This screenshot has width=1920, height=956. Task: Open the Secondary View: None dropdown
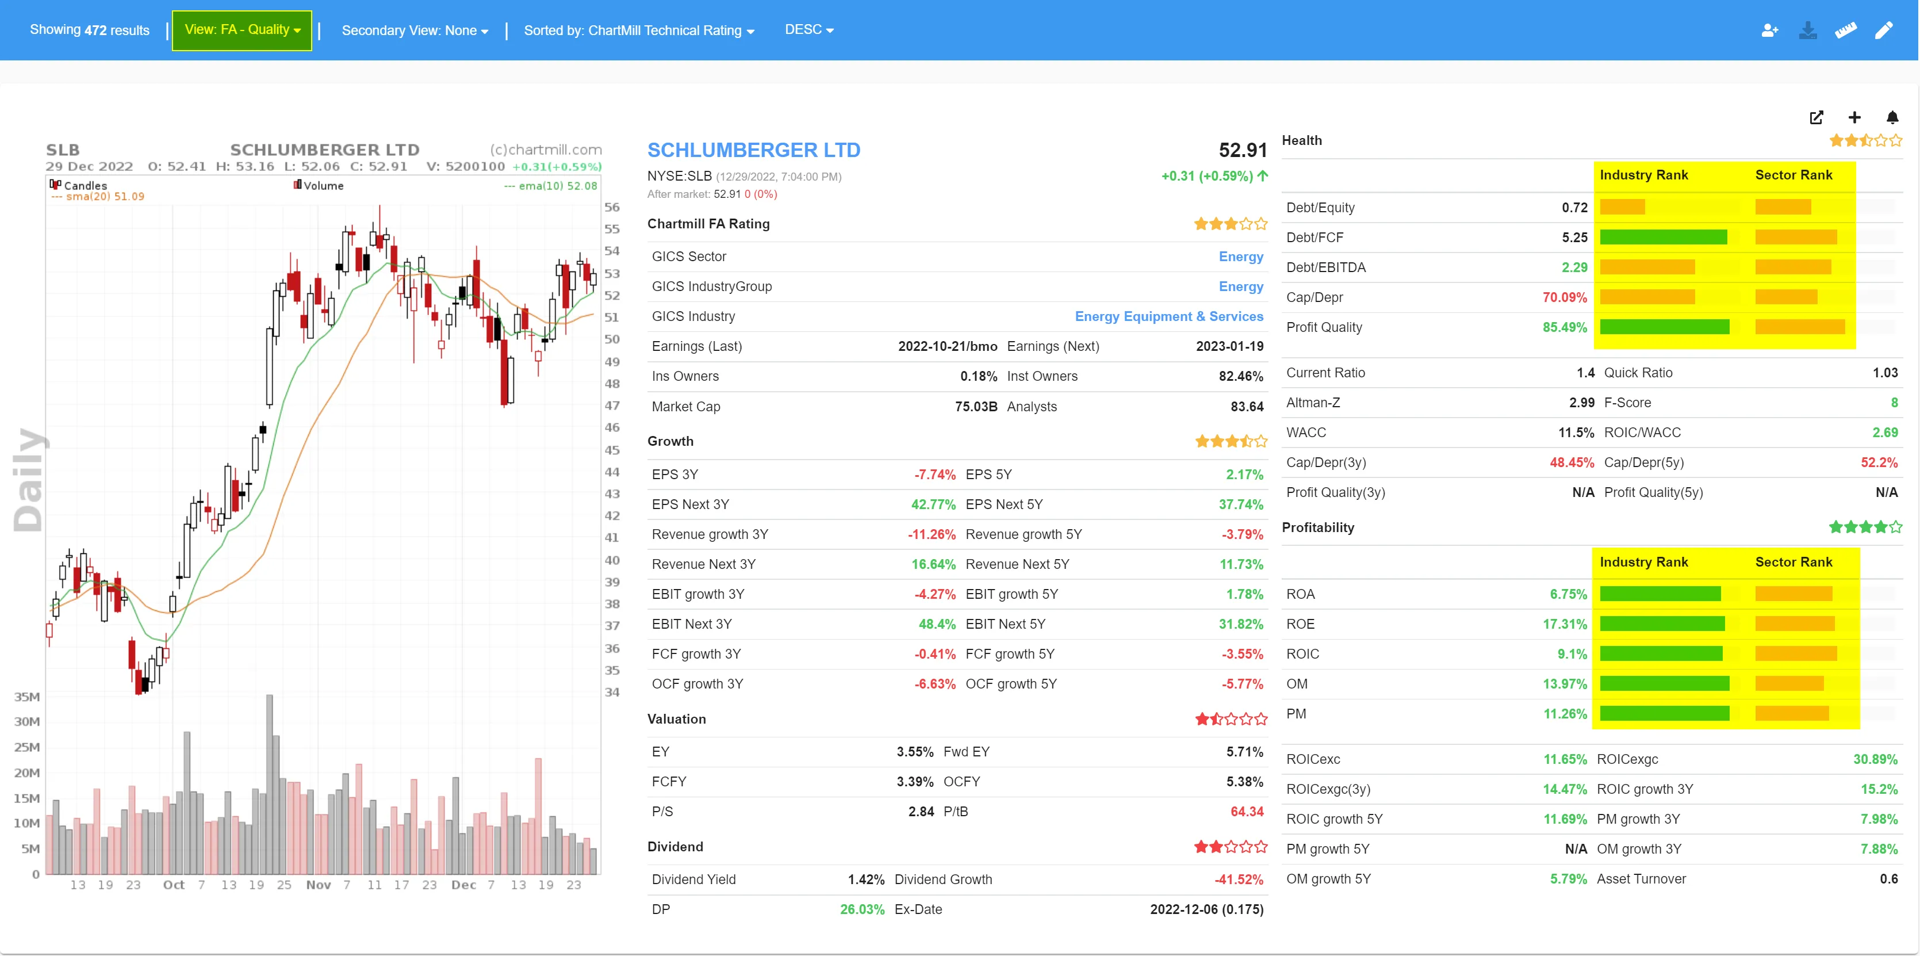pos(415,30)
